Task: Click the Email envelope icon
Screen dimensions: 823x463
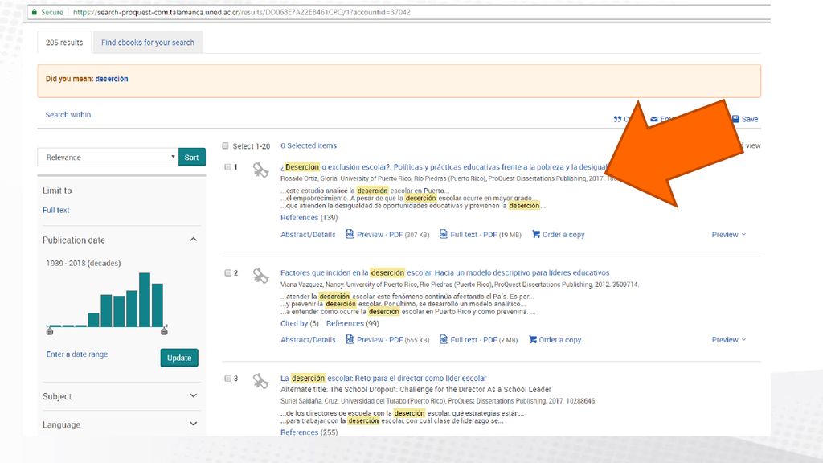Action: pos(654,119)
